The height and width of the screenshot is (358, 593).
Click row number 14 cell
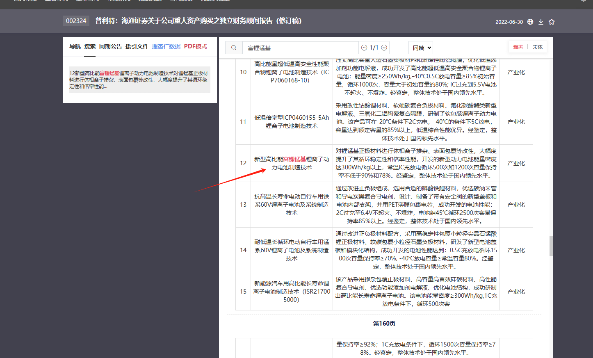click(x=243, y=250)
